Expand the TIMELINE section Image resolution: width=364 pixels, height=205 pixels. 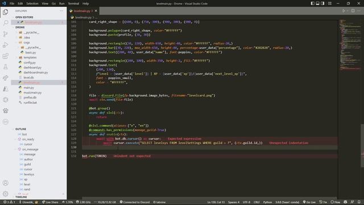[21, 197]
